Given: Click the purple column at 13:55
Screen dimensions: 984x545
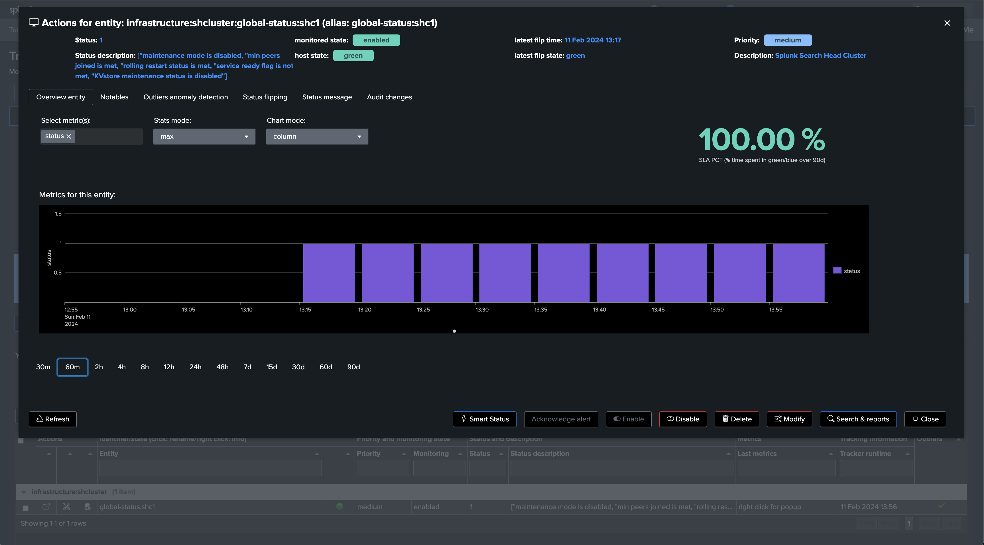Looking at the screenshot, I should tap(798, 272).
